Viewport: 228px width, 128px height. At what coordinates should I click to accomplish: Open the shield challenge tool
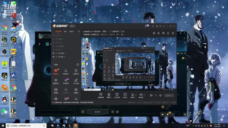pos(56,81)
